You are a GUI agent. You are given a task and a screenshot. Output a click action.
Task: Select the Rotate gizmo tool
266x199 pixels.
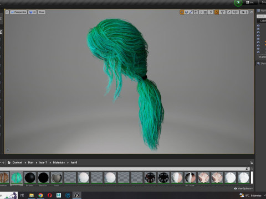click(x=186, y=12)
